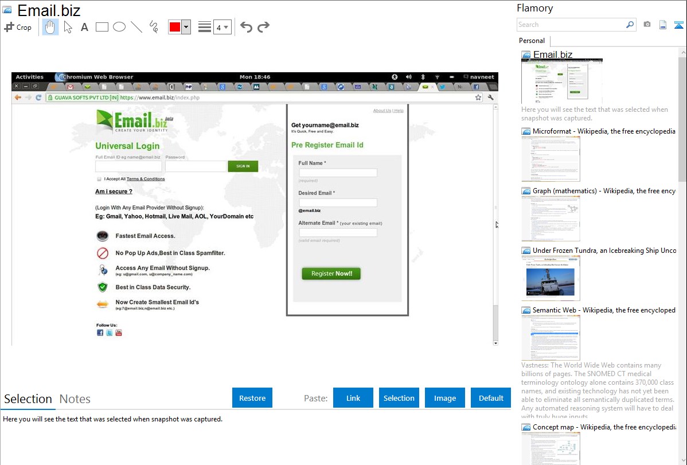Click the Twitter follow icon
The width and height of the screenshot is (687, 465).
109,333
